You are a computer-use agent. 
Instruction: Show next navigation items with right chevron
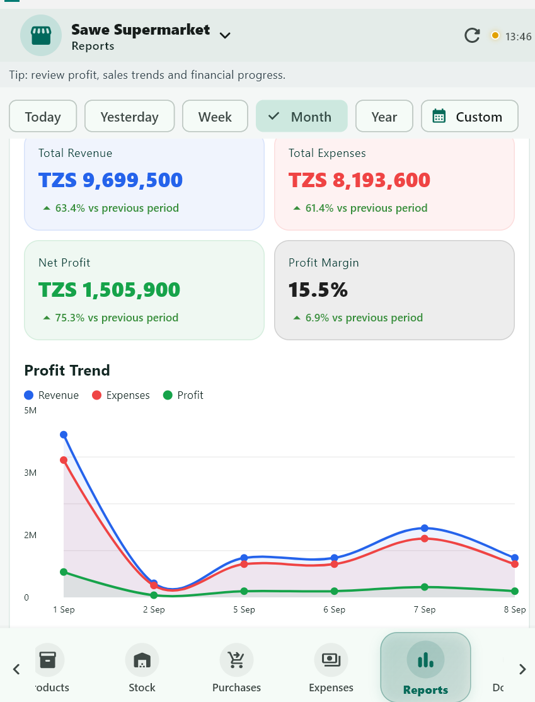click(522, 669)
